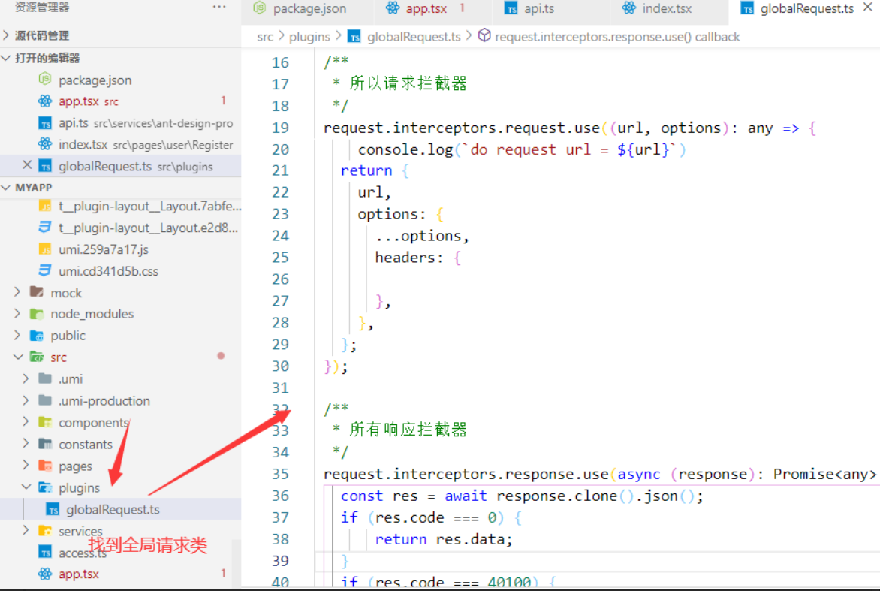Click line number 26 in the gutter
The width and height of the screenshot is (880, 591).
pyautogui.click(x=280, y=279)
